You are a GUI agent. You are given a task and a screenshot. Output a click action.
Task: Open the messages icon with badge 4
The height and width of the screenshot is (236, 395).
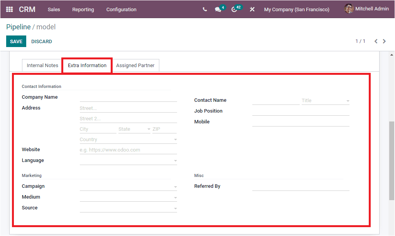[218, 9]
